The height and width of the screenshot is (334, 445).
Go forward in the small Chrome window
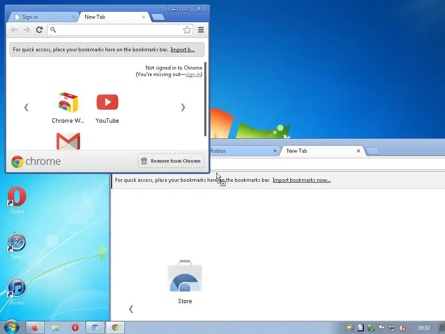(27, 30)
